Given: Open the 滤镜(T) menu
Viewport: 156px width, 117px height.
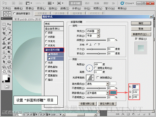Looking at the screenshot, I should (x=64, y=8).
